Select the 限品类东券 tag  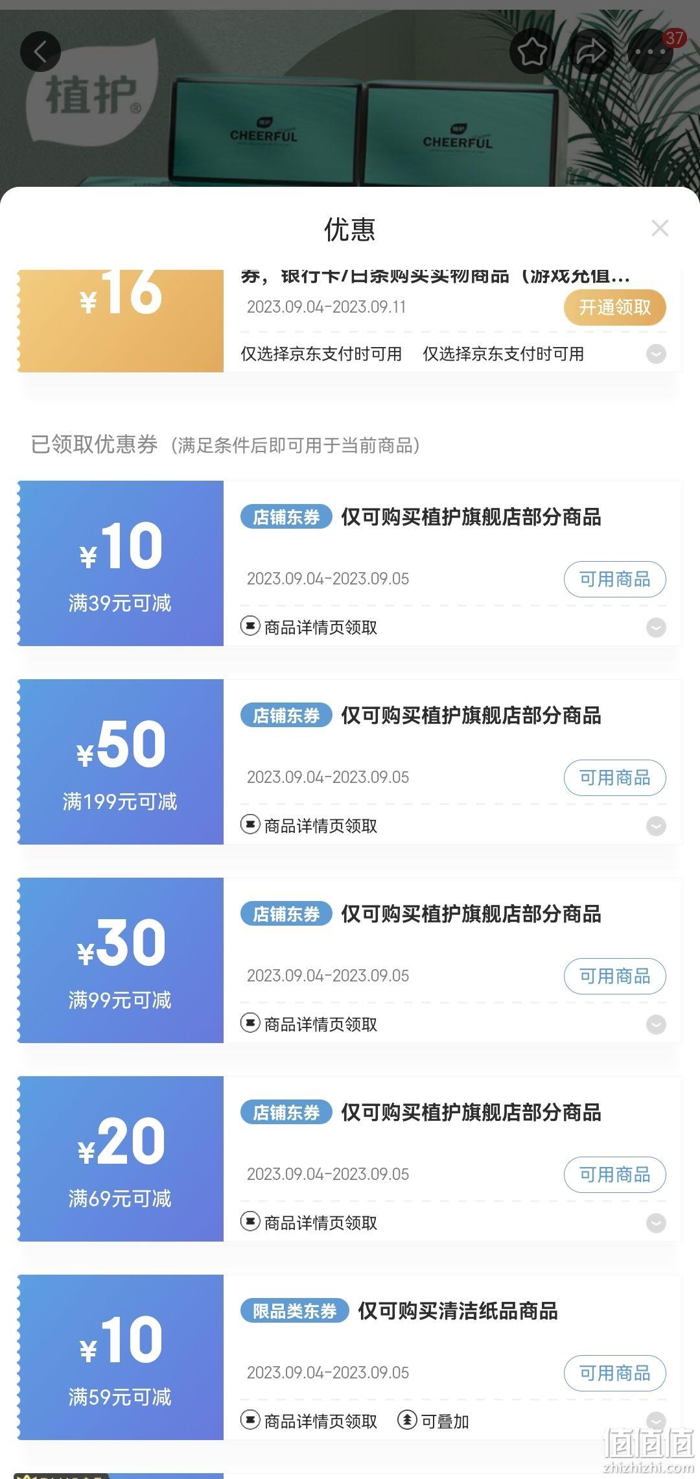pos(294,1311)
